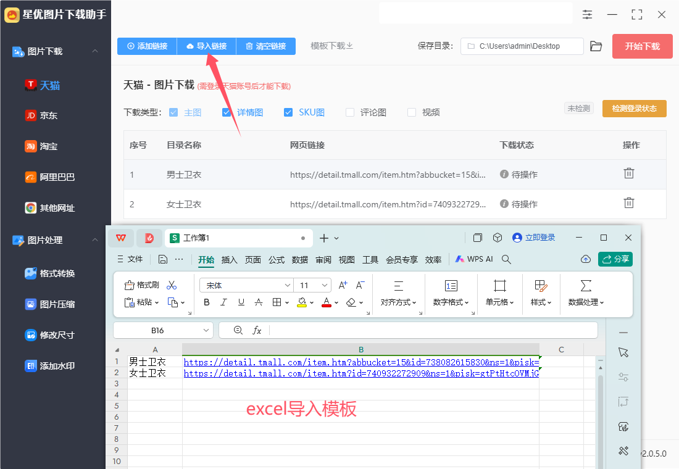This screenshot has width=679, height=469.
Task: Click the save directory path field
Action: click(522, 46)
